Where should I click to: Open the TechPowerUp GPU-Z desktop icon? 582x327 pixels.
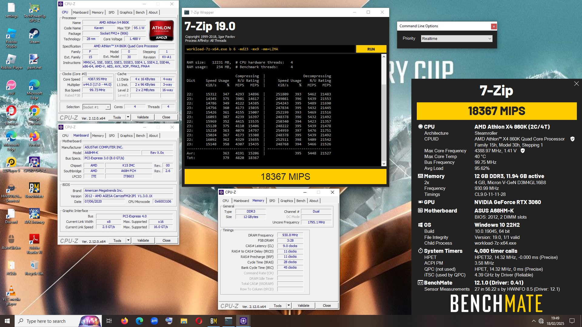[34, 12]
